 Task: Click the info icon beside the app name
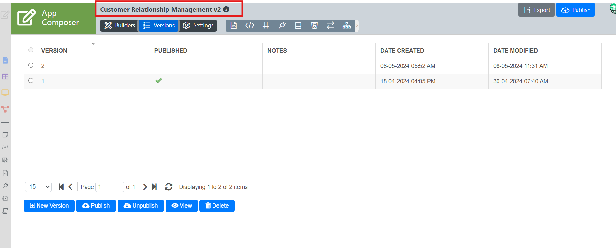[x=226, y=9]
